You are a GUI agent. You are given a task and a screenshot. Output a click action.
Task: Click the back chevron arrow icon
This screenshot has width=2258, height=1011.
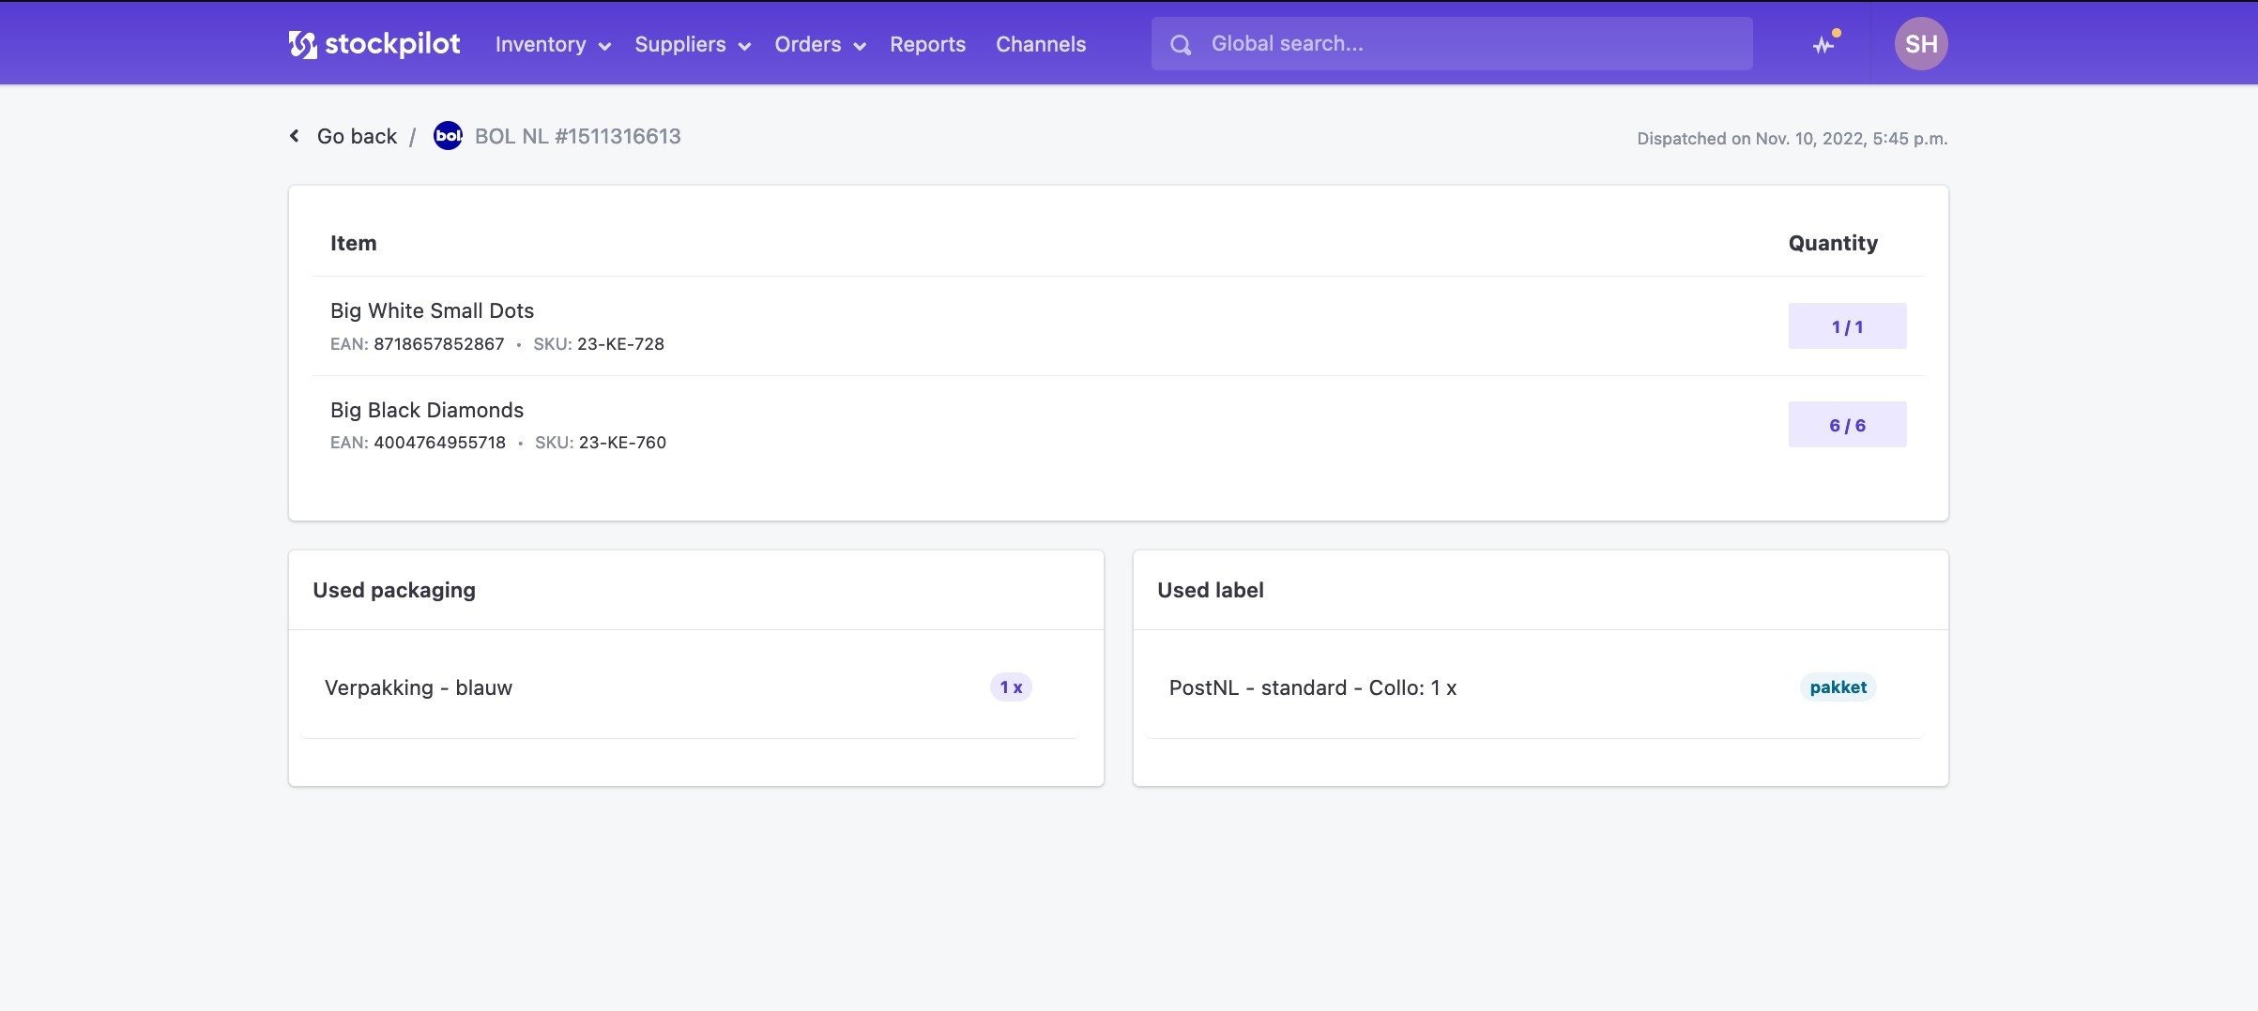point(295,136)
